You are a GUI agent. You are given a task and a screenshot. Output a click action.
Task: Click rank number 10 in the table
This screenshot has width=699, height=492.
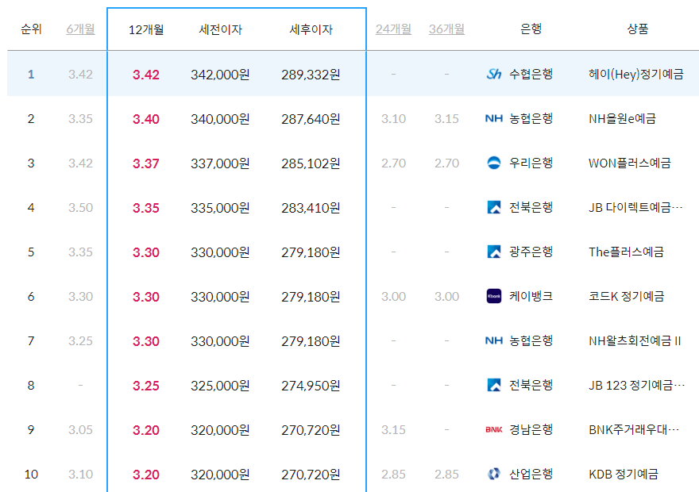[x=31, y=475]
